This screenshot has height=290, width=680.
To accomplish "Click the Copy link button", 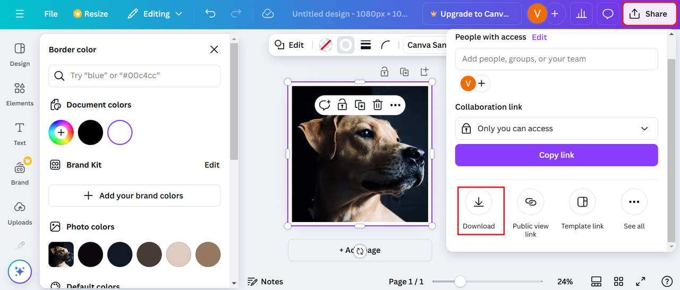I will click(x=556, y=155).
